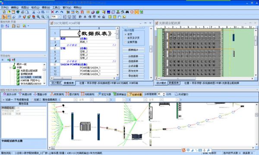Start 拓扑分析 topology analysis

10,94
